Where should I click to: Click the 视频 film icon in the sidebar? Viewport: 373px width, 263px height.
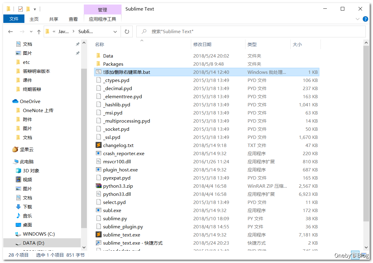click(x=18, y=180)
